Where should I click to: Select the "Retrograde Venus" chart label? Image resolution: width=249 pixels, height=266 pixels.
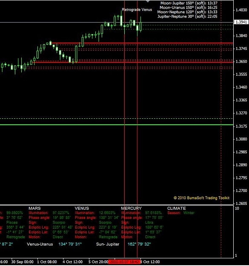(137, 10)
